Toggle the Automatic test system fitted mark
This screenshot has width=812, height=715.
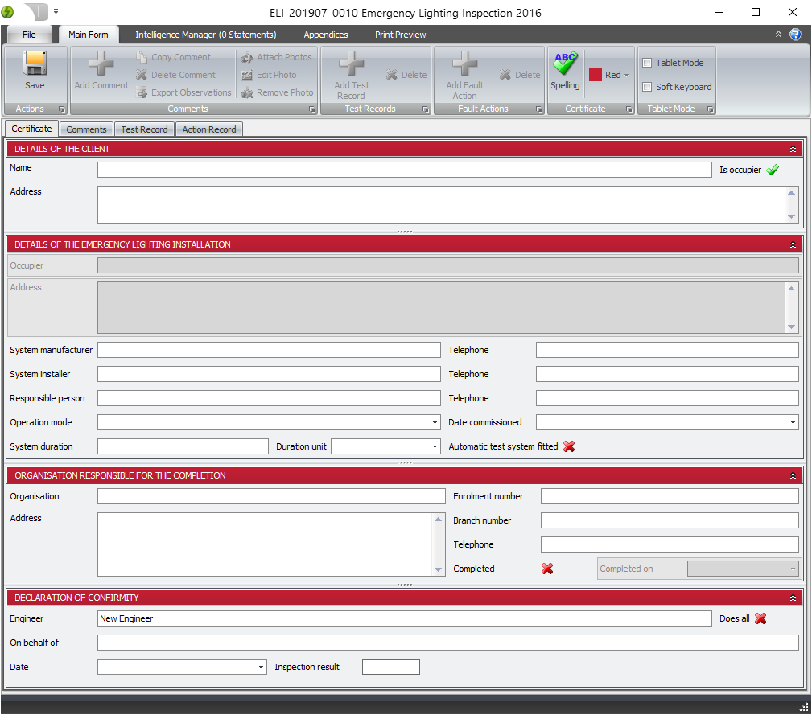point(569,446)
